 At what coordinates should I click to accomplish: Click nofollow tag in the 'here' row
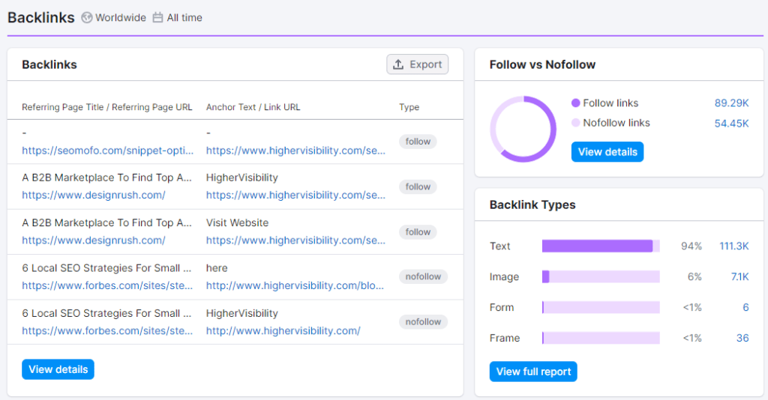point(423,276)
